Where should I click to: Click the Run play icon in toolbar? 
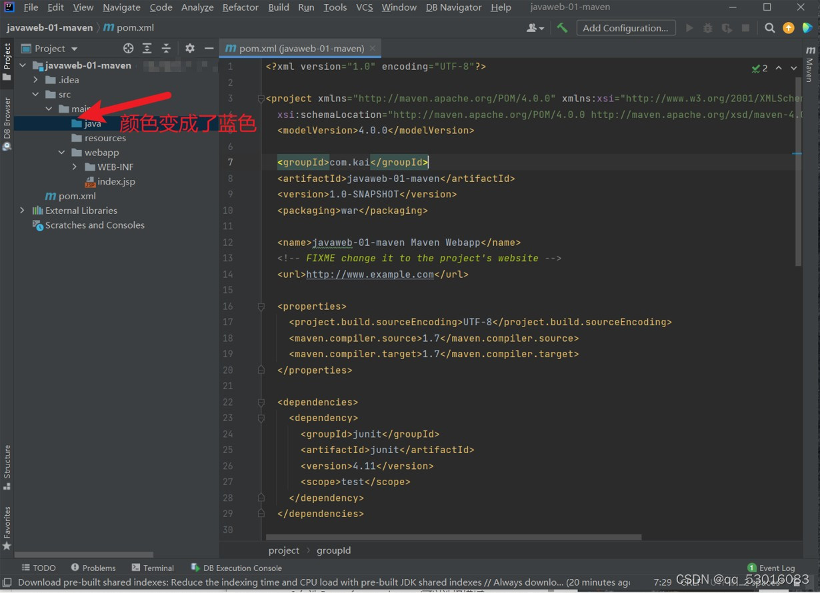tap(689, 28)
